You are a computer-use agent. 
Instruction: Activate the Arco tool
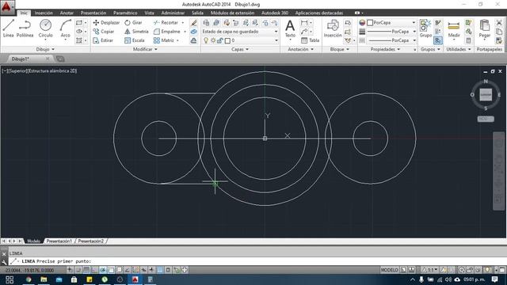[x=65, y=28]
